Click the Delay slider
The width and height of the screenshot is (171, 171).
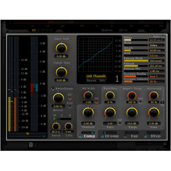136,40
